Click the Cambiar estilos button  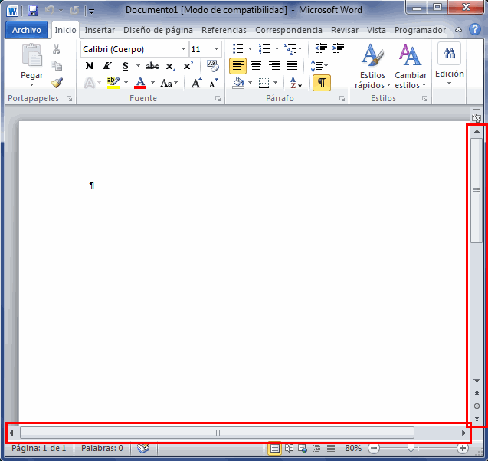[411, 67]
